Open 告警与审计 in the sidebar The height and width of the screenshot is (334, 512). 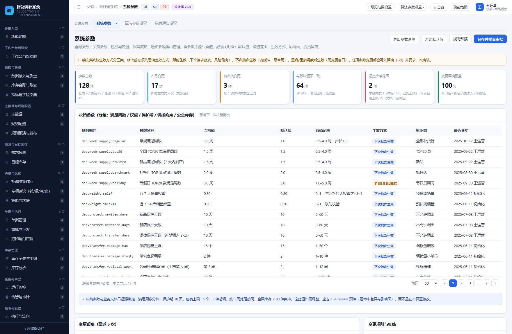[x=35, y=297]
